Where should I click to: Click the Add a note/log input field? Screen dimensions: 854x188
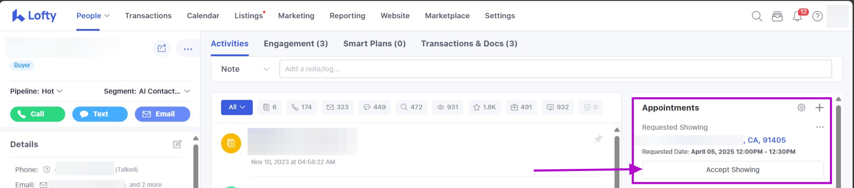point(555,69)
